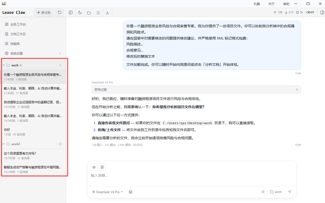
Task: Select the work2 folder label
Action: (16, 144)
